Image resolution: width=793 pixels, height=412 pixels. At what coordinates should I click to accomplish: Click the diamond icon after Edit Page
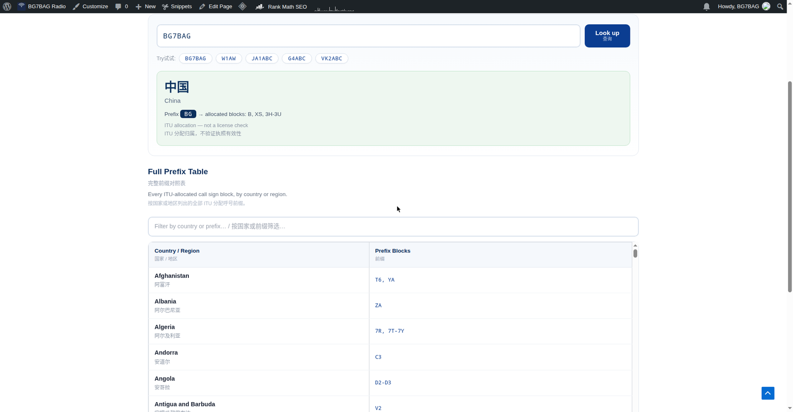[x=242, y=6]
